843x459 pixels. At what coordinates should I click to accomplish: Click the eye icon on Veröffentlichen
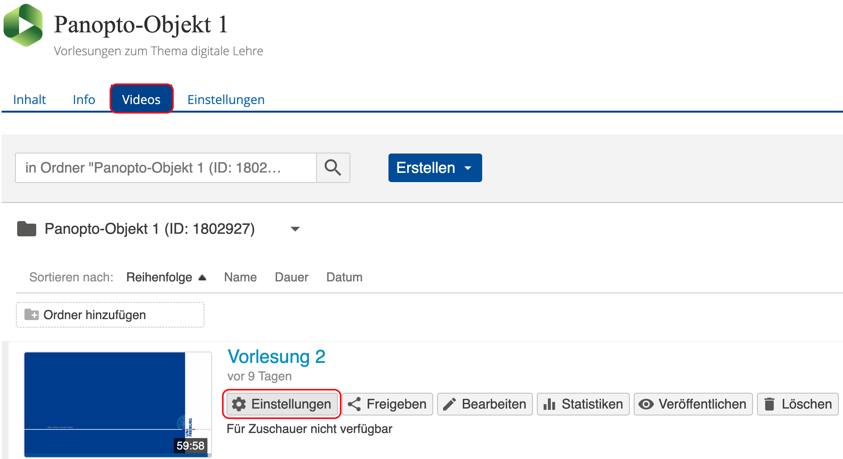coord(646,404)
